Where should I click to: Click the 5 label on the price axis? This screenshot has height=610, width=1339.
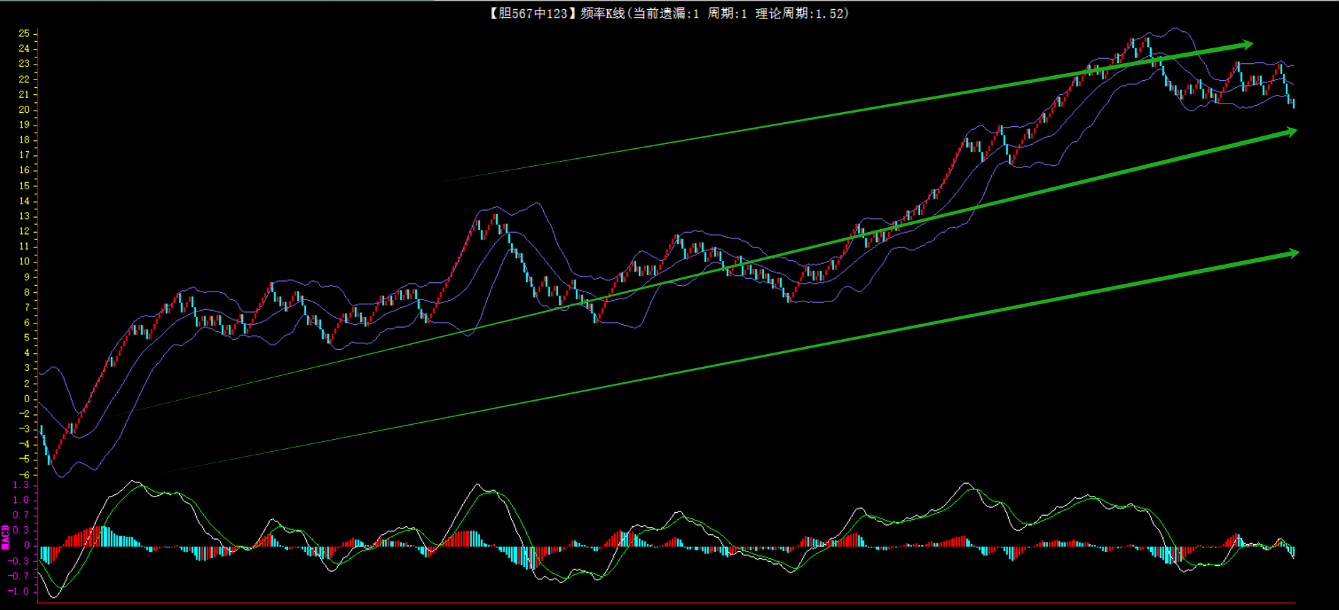26,338
